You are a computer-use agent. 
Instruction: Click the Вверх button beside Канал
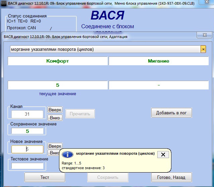coord(55,110)
